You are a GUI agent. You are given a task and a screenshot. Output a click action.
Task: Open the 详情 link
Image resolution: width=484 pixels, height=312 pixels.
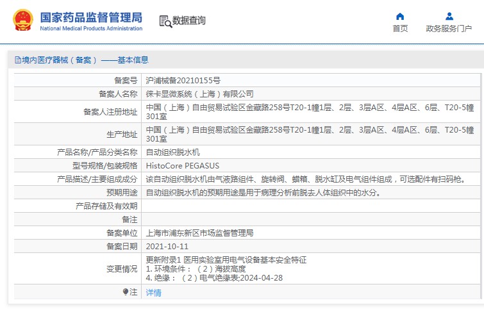(154, 293)
